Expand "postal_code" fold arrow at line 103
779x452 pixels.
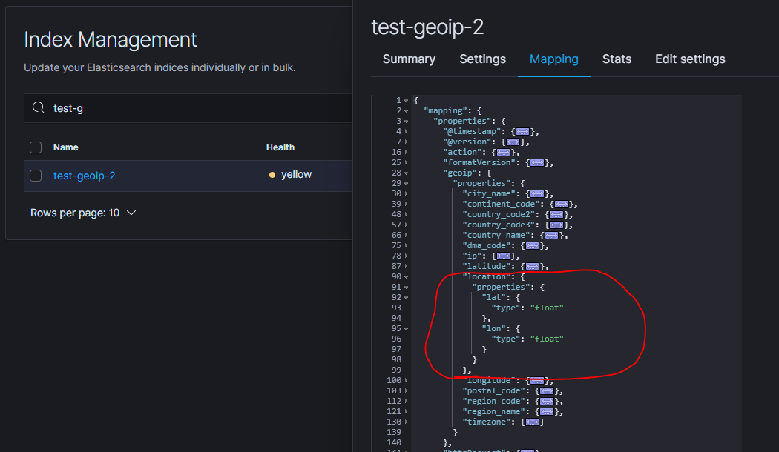pos(406,391)
